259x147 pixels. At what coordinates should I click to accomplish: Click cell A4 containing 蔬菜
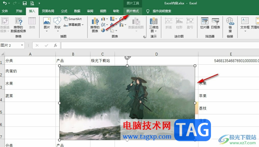point(30,96)
